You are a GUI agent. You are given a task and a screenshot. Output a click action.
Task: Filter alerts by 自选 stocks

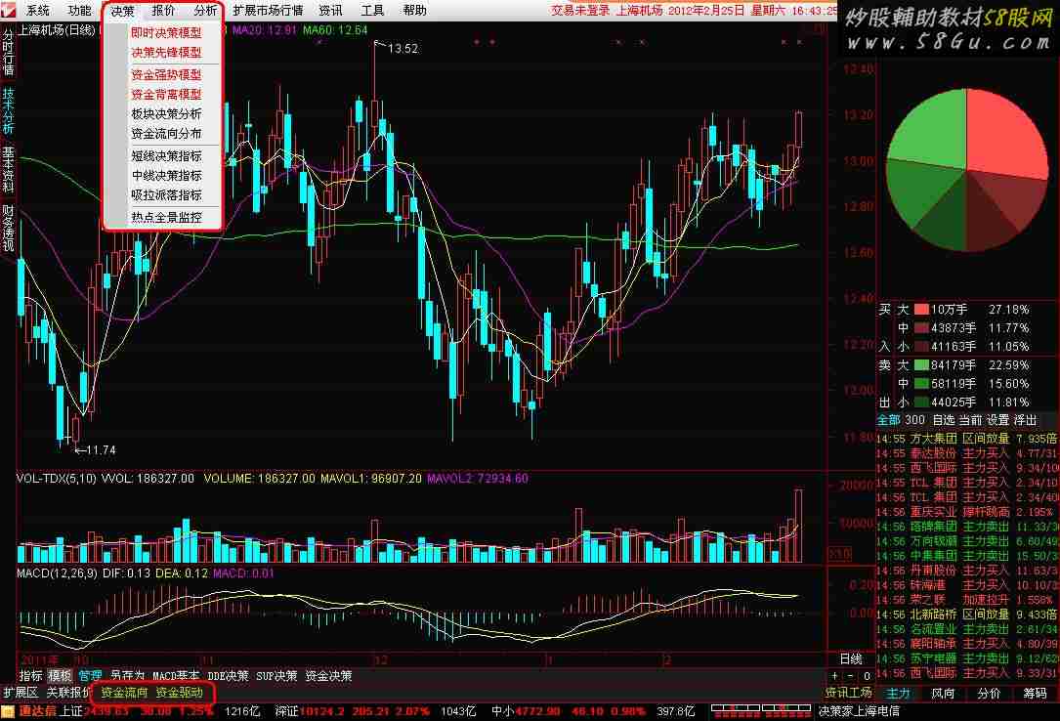click(943, 420)
